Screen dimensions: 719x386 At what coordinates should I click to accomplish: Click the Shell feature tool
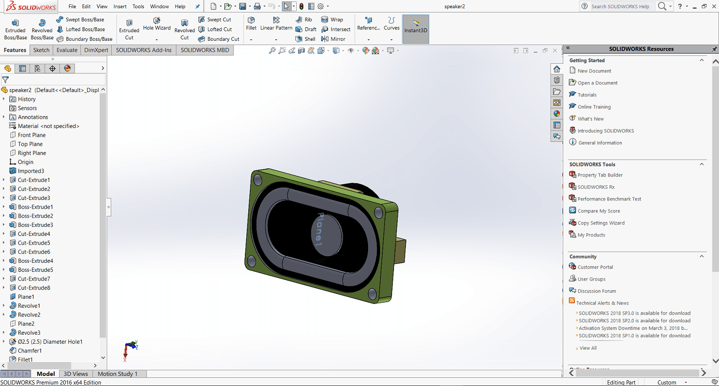coord(305,39)
